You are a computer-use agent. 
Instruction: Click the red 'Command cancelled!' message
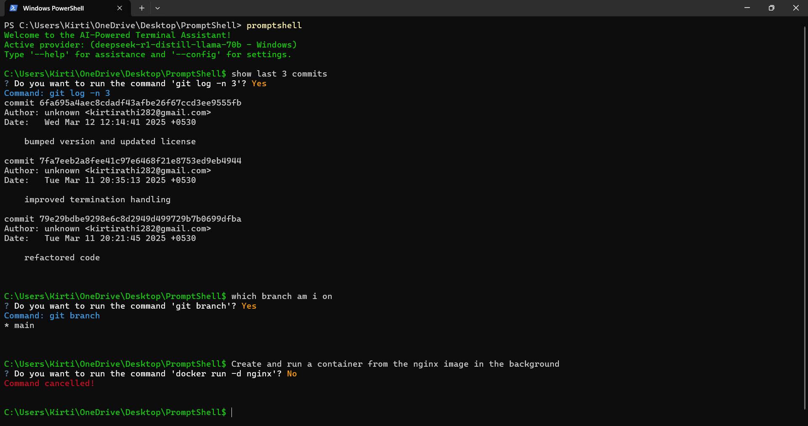tap(49, 384)
